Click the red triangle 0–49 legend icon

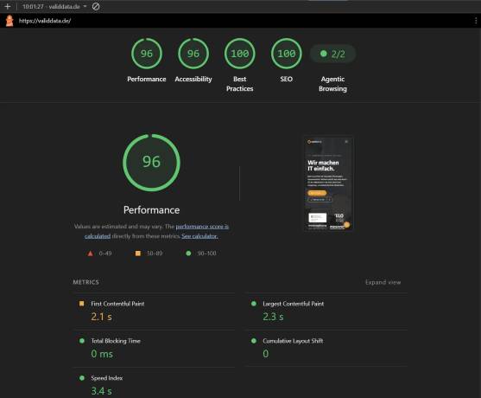[x=90, y=254]
